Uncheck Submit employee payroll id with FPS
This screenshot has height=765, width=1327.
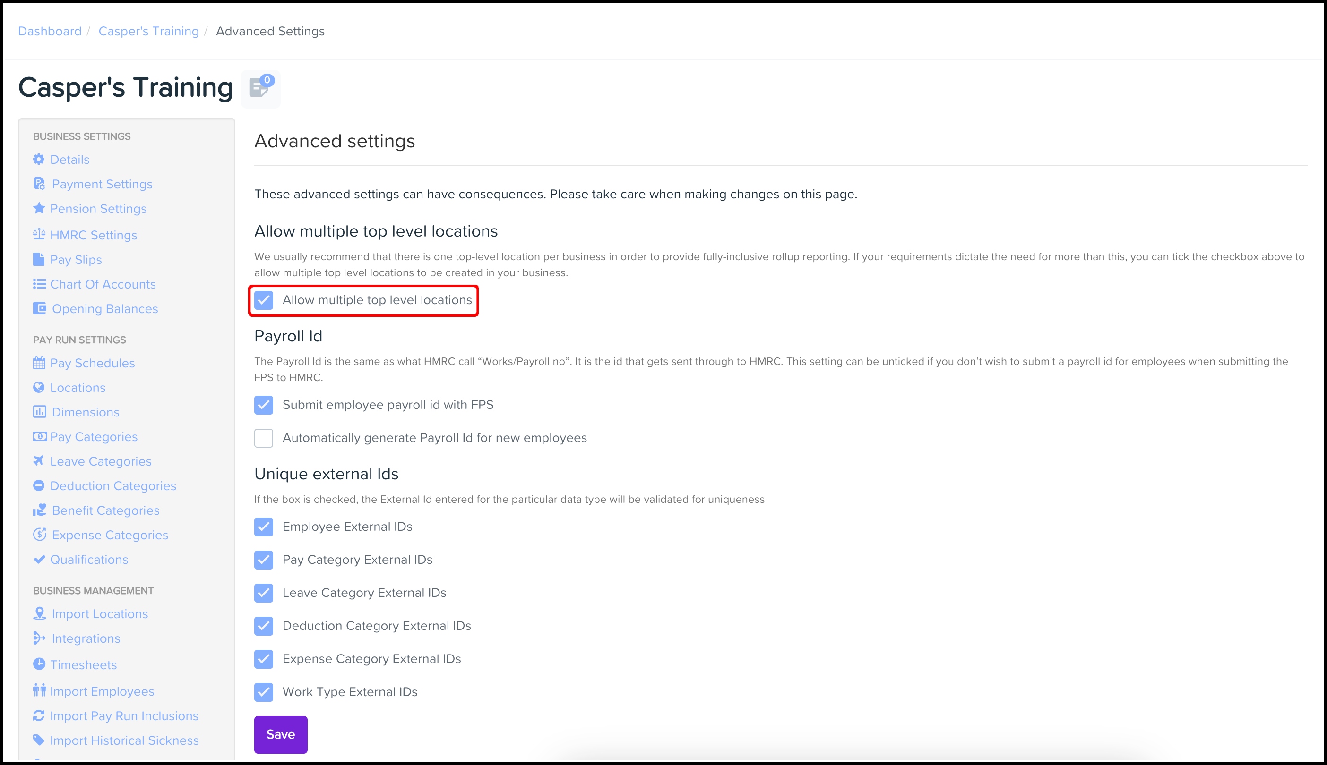point(263,405)
